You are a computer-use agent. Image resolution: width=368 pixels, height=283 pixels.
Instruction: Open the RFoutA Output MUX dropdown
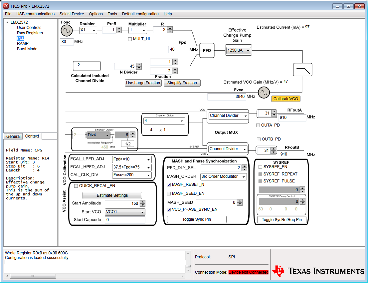pos(228,116)
